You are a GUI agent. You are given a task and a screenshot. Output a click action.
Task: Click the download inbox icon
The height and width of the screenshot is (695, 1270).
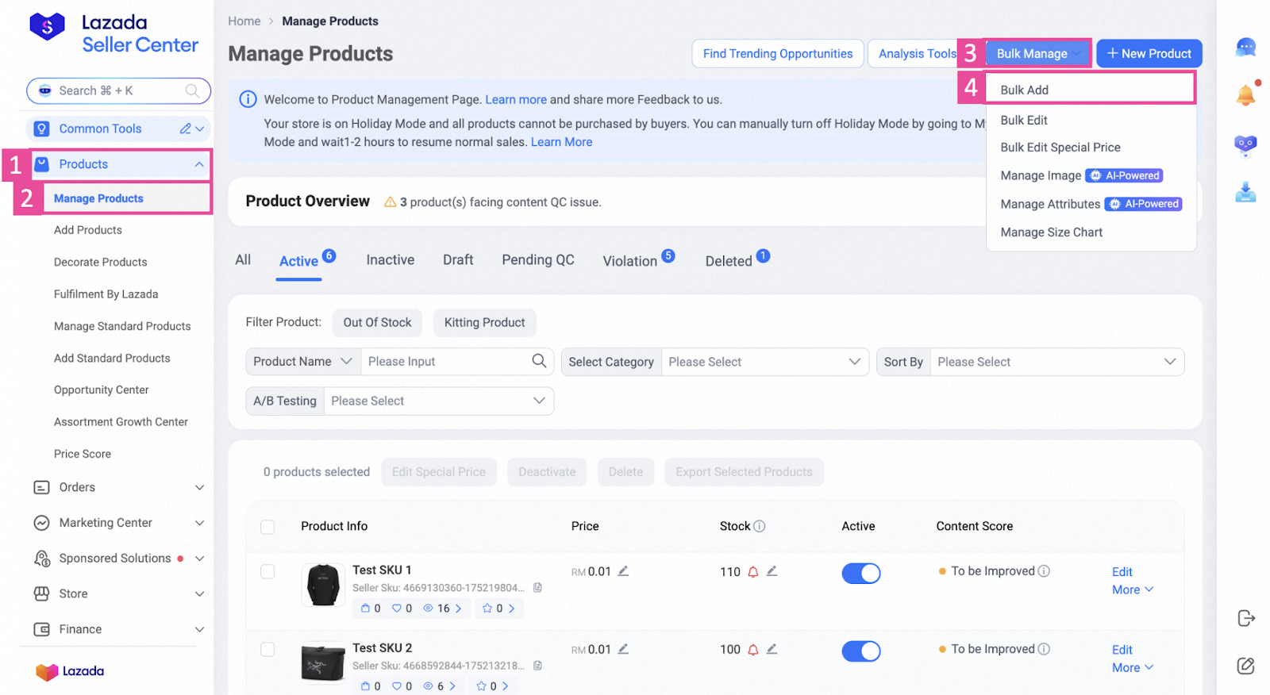(x=1245, y=192)
